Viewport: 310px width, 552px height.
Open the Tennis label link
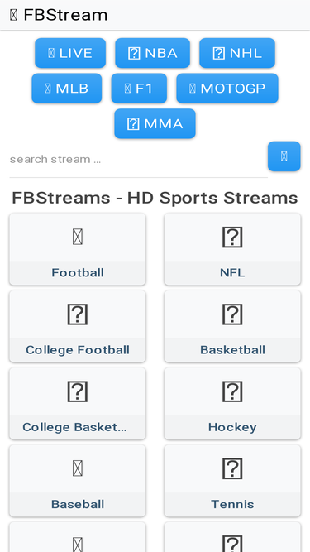232,504
